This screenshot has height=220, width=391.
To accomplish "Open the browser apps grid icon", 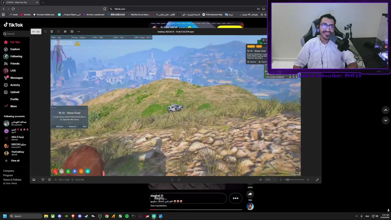I will tap(3, 15).
